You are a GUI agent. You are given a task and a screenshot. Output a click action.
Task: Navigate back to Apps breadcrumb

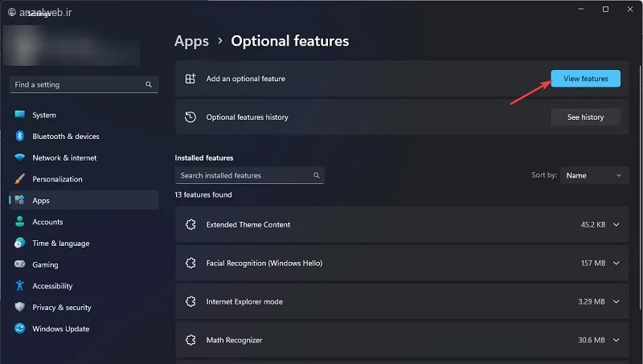tap(191, 41)
